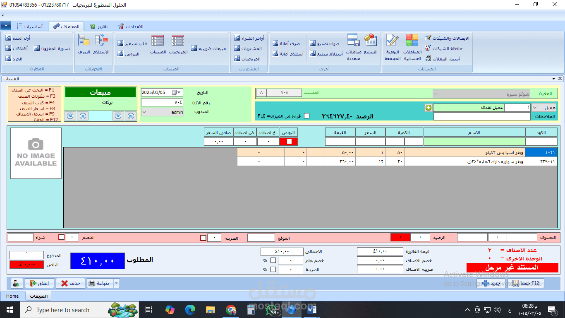Open المشتريات ribbon item
Viewport: 565px width, 318px height.
(x=247, y=48)
